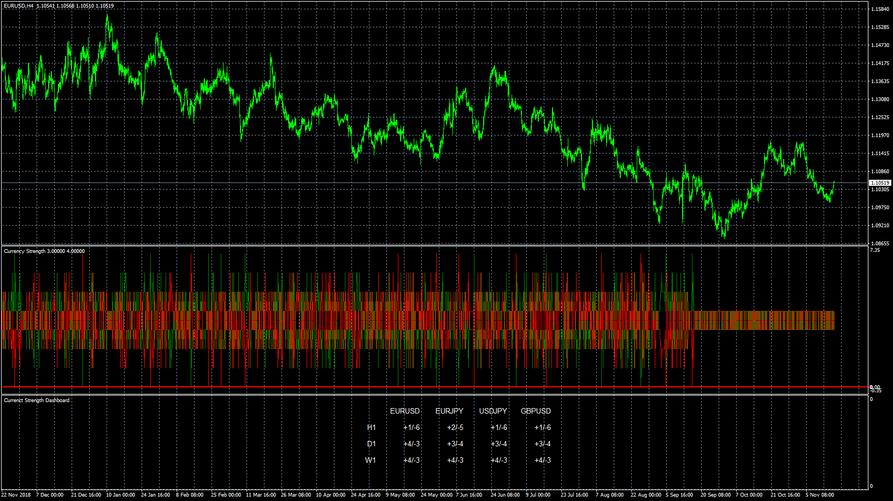Click D1 value +4/-3 under EURUSD
This screenshot has width=893, height=501.
tap(412, 444)
